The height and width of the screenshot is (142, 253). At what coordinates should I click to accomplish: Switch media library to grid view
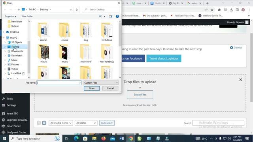click(x=44, y=123)
